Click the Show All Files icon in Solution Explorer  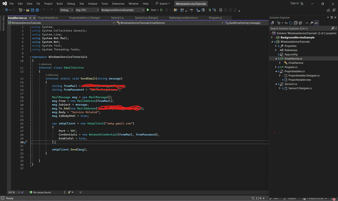(301, 23)
